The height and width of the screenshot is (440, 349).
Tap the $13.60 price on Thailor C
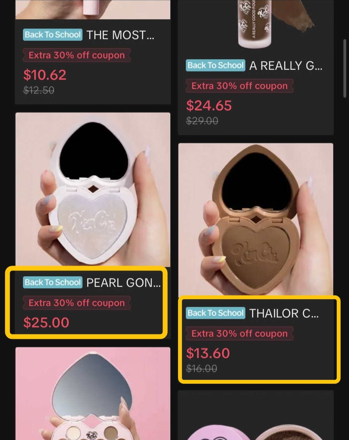(208, 353)
